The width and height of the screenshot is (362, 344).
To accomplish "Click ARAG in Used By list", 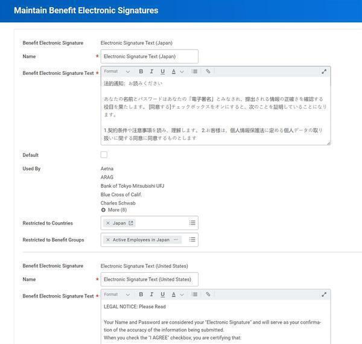I will coord(107,177).
